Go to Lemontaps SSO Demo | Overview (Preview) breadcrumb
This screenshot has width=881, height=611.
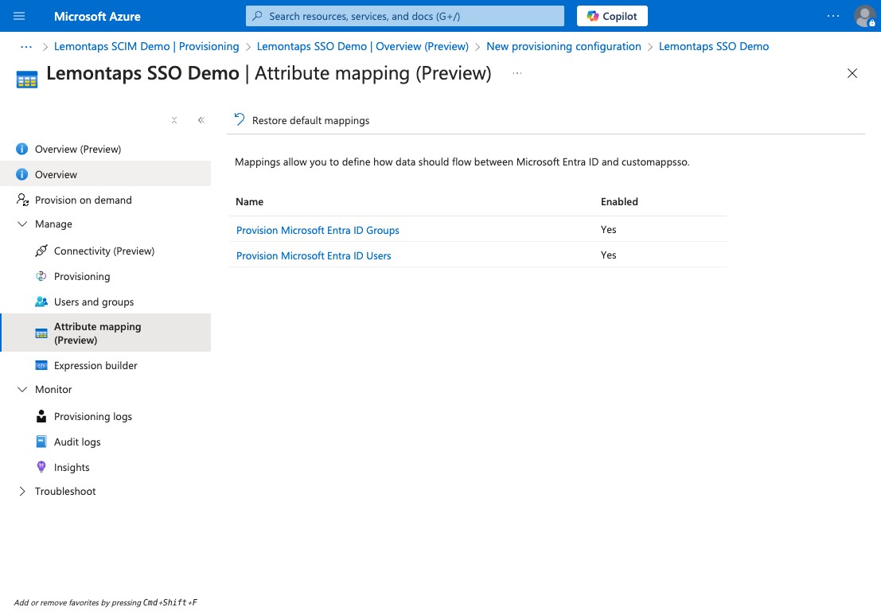click(x=362, y=47)
